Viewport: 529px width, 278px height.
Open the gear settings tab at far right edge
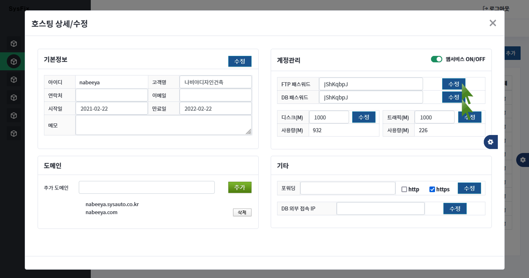pyautogui.click(x=523, y=160)
